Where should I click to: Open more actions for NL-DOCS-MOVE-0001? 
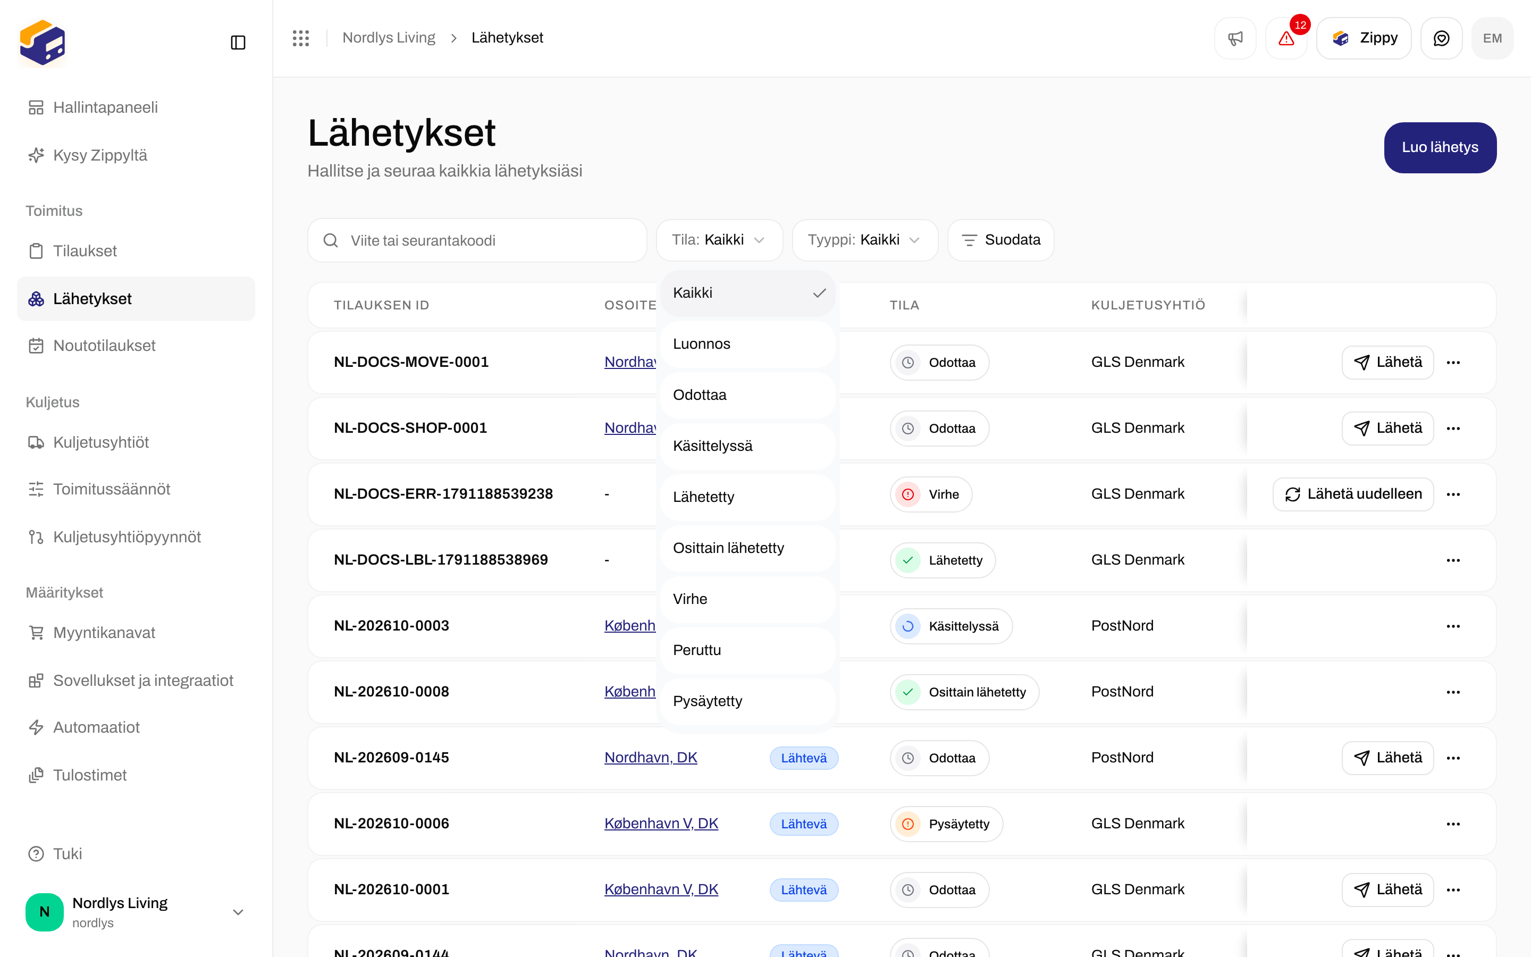(x=1453, y=362)
